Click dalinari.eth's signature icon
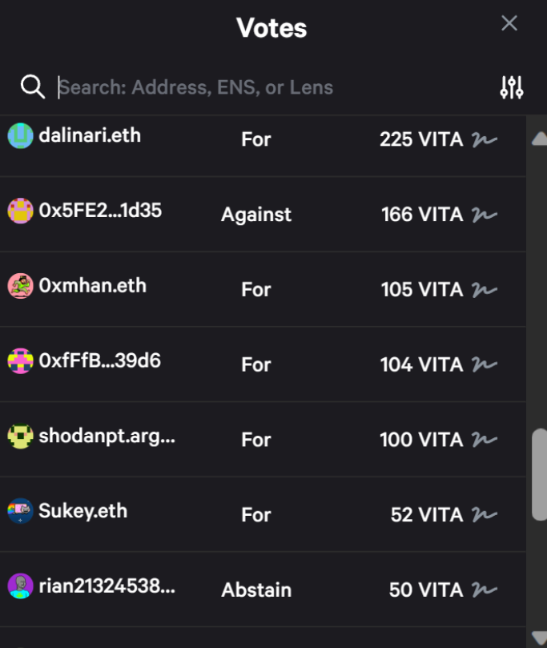The width and height of the screenshot is (547, 648). point(485,139)
